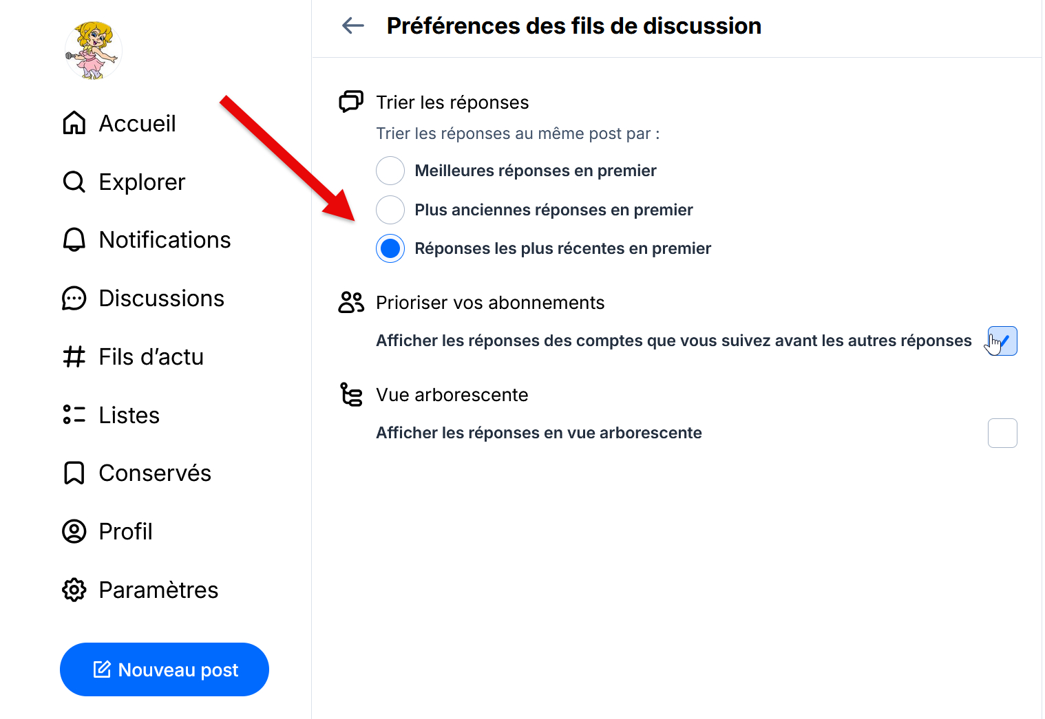Click the Profil user circle icon

point(74,532)
